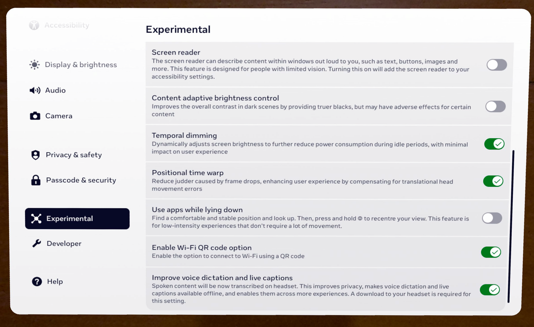Click the Accessibility person icon

click(34, 25)
